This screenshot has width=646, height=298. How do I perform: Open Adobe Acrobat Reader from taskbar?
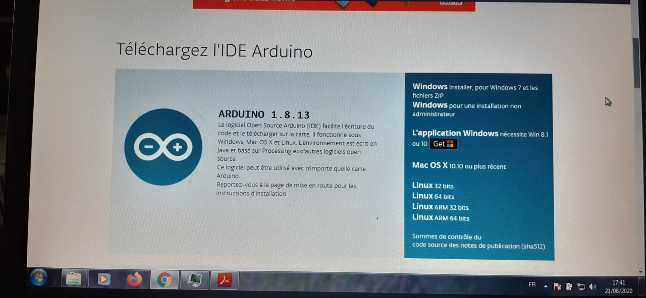[225, 280]
